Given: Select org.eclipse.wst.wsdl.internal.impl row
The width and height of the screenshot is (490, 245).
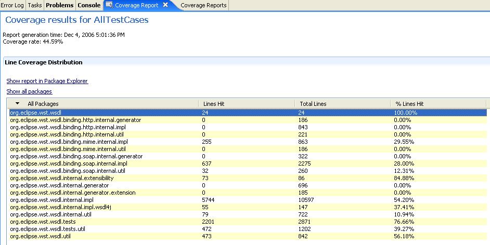Looking at the screenshot, I should click(51, 200).
